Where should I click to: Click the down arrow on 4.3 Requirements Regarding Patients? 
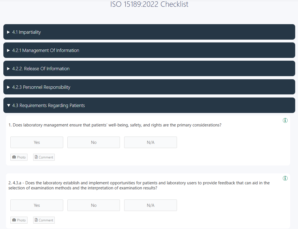(x=8, y=105)
